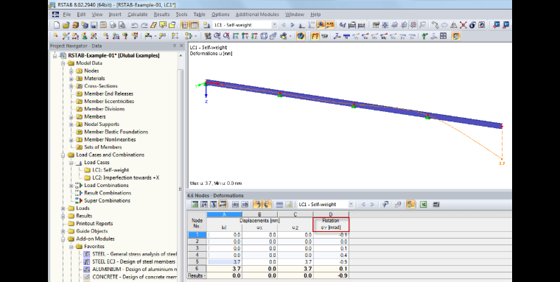Collapse the Model Data tree node
The width and height of the screenshot is (560, 282).
[x=63, y=63]
